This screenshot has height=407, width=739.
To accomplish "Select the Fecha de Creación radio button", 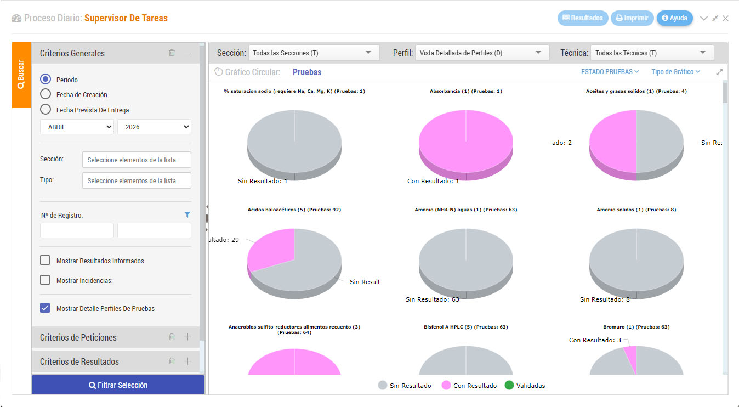I will pyautogui.click(x=46, y=94).
